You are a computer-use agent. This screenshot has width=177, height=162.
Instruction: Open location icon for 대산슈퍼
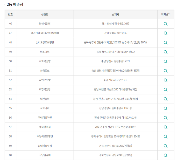(x=166, y=99)
